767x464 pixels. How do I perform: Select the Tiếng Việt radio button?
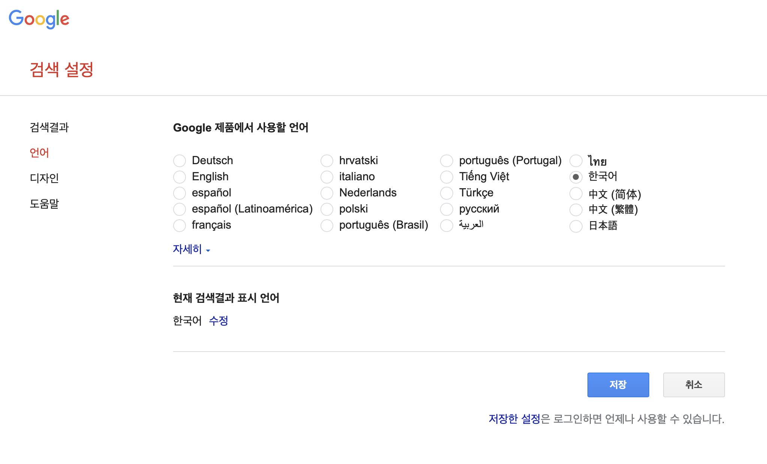click(x=446, y=177)
